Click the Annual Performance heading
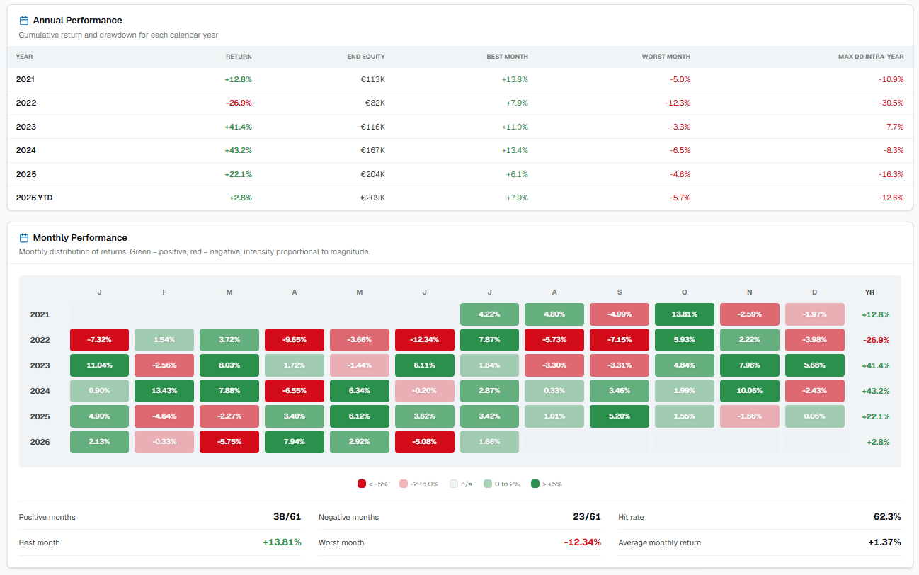This screenshot has width=919, height=575. (77, 21)
